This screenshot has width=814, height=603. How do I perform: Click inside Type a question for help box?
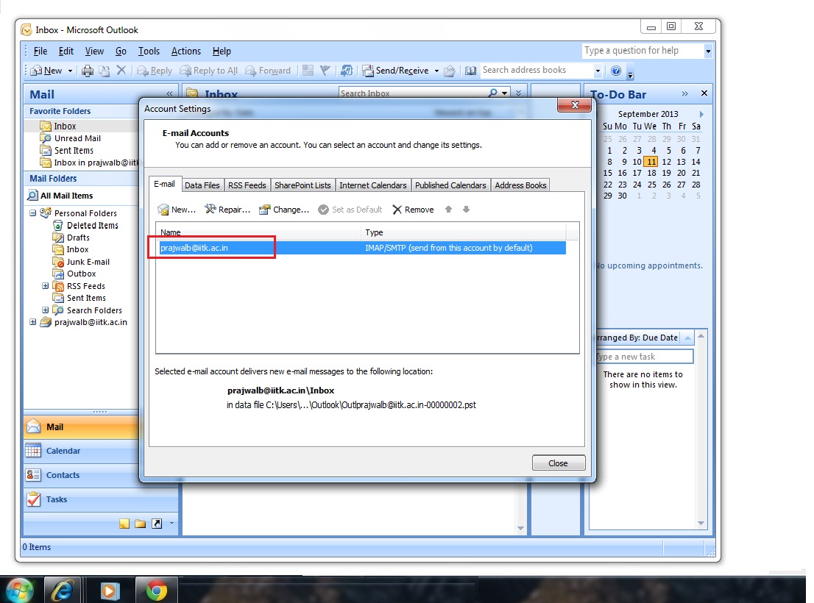tap(643, 51)
